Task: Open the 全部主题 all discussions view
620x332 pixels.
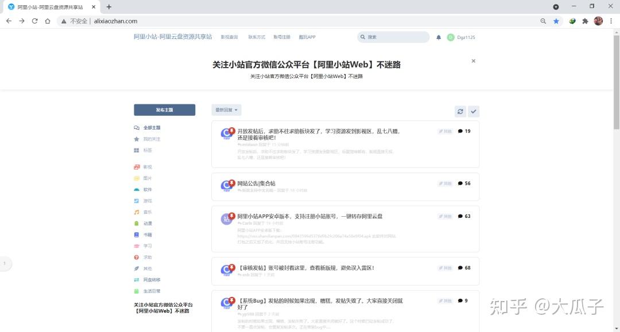Action: [147, 127]
